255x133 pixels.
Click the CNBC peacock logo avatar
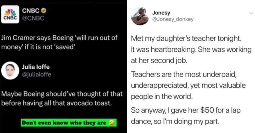tap(10, 15)
